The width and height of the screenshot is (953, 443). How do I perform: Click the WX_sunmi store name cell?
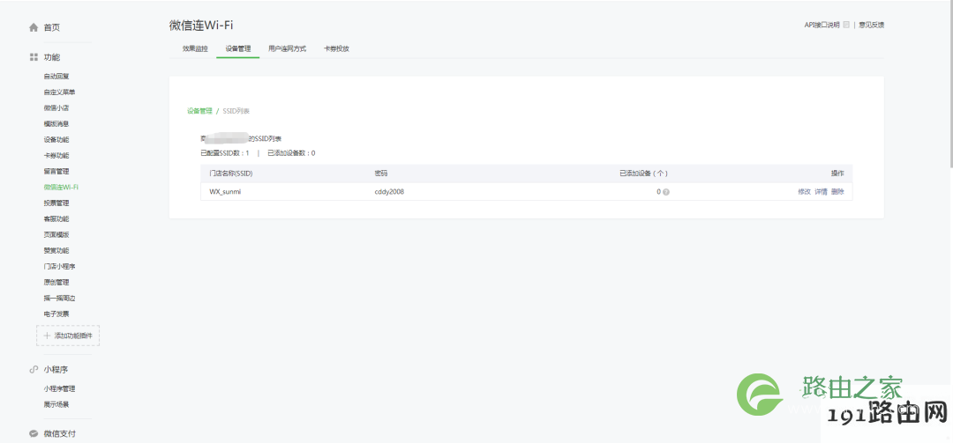pos(226,192)
